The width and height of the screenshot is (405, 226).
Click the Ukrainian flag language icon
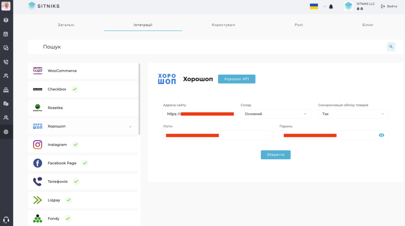click(x=314, y=6)
